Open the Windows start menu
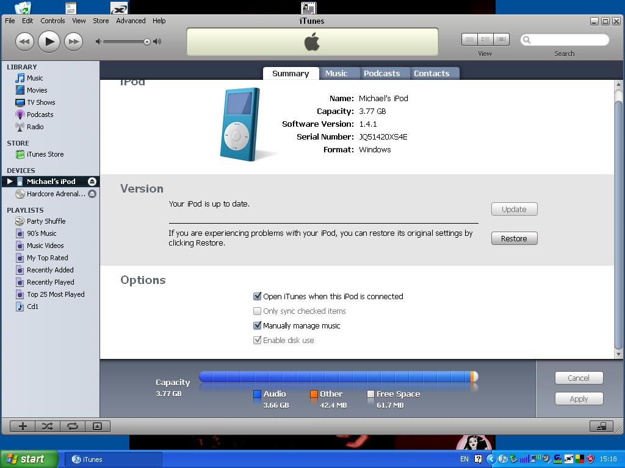 click(29, 459)
